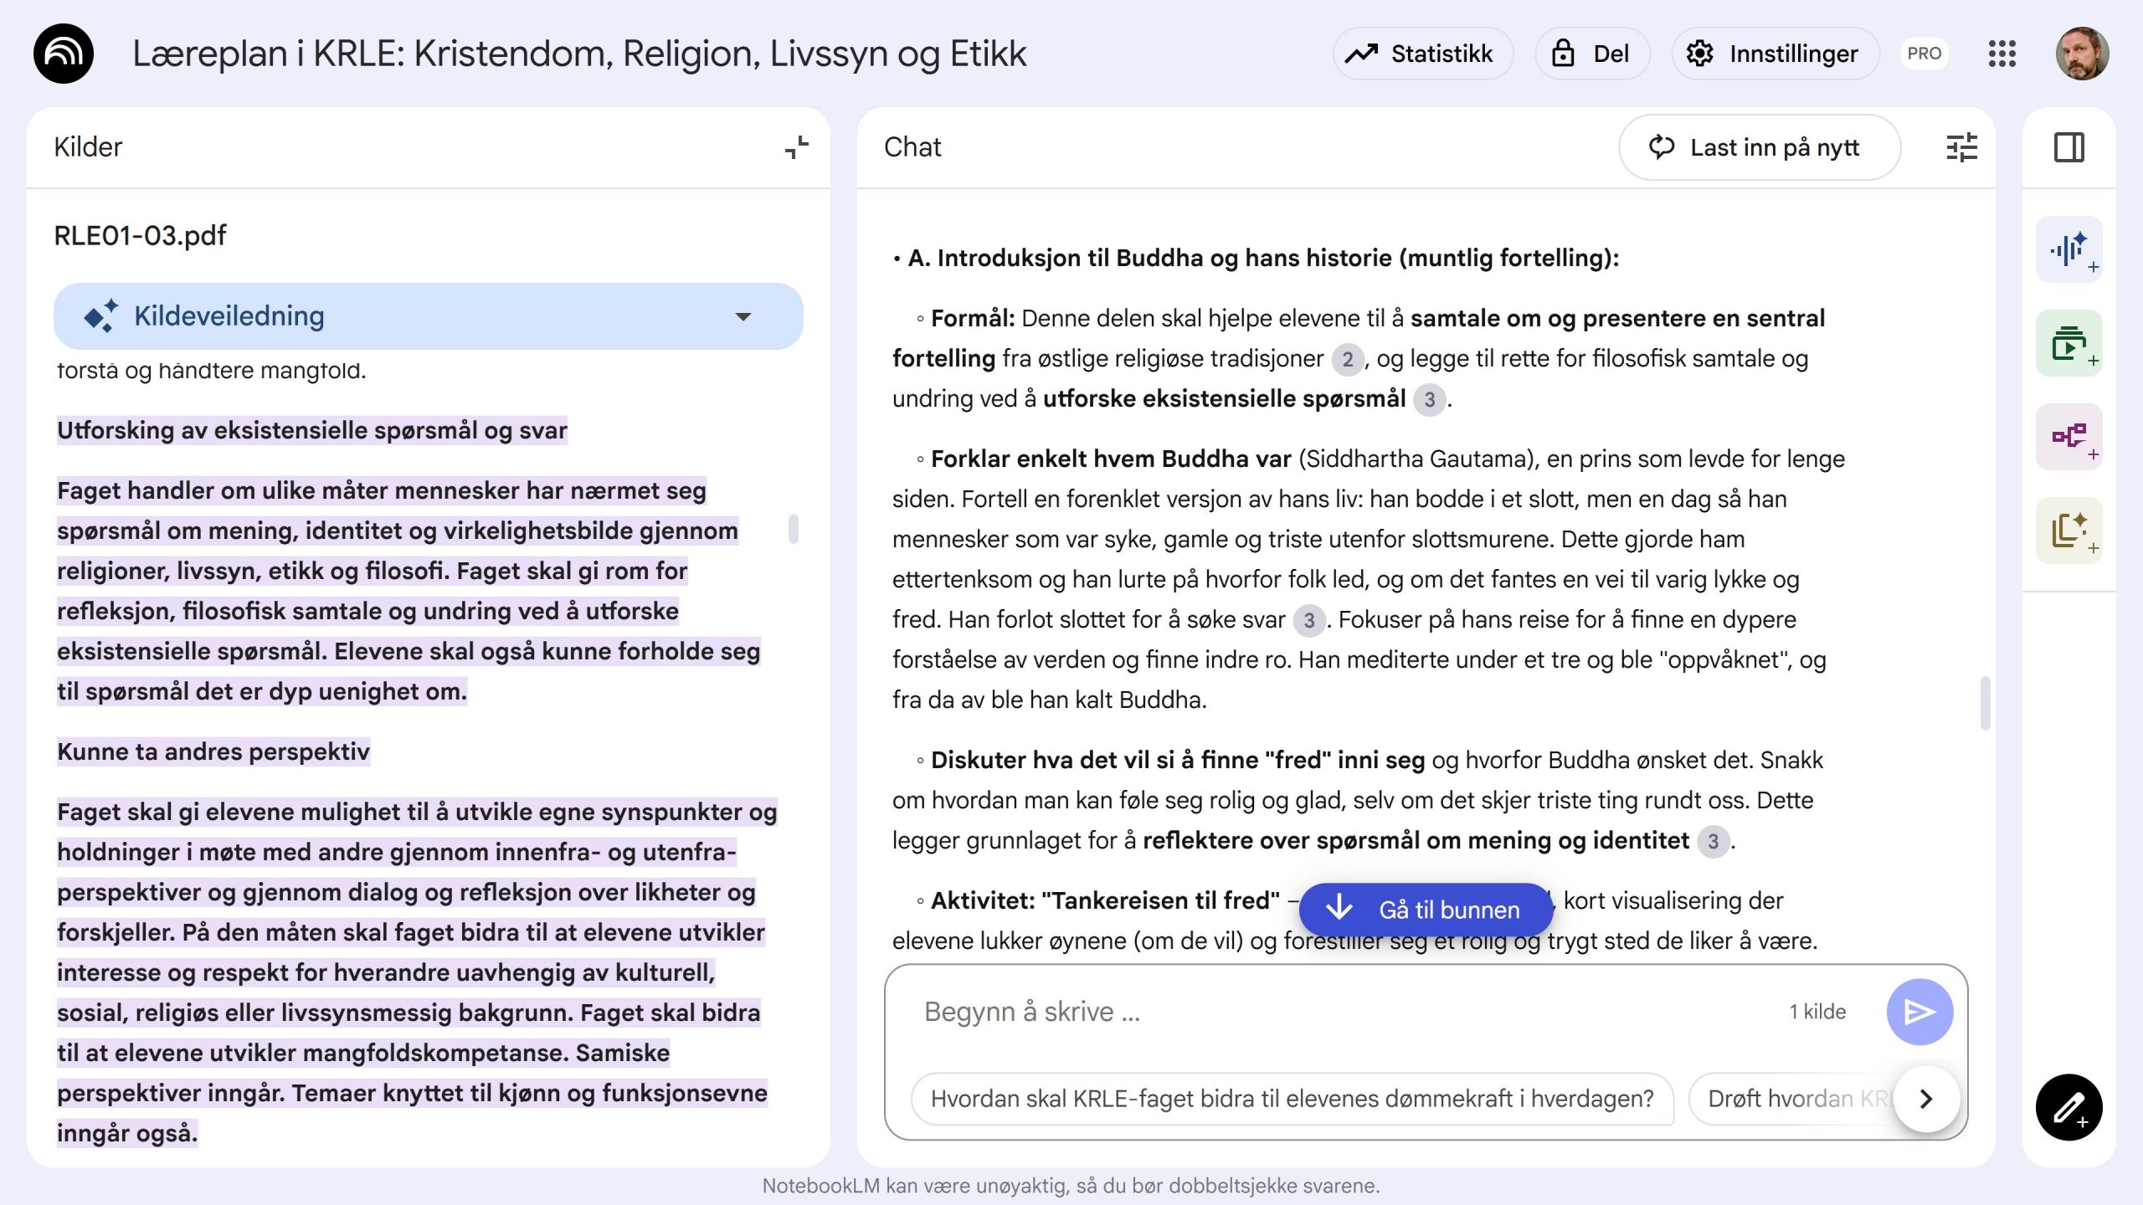Click the Del share button
This screenshot has width=2143, height=1205.
[1592, 54]
